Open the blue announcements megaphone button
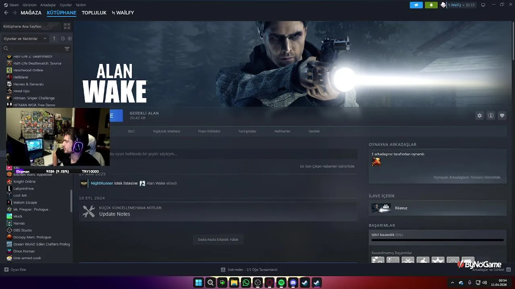515x289 pixels. click(416, 5)
